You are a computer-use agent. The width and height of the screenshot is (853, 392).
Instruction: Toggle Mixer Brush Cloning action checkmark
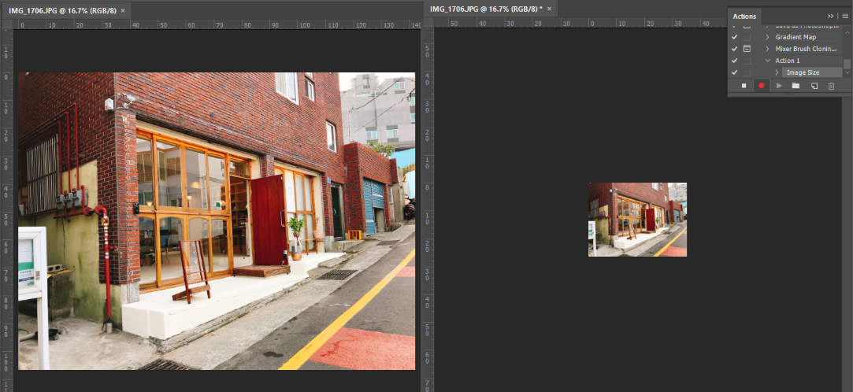pyautogui.click(x=734, y=49)
